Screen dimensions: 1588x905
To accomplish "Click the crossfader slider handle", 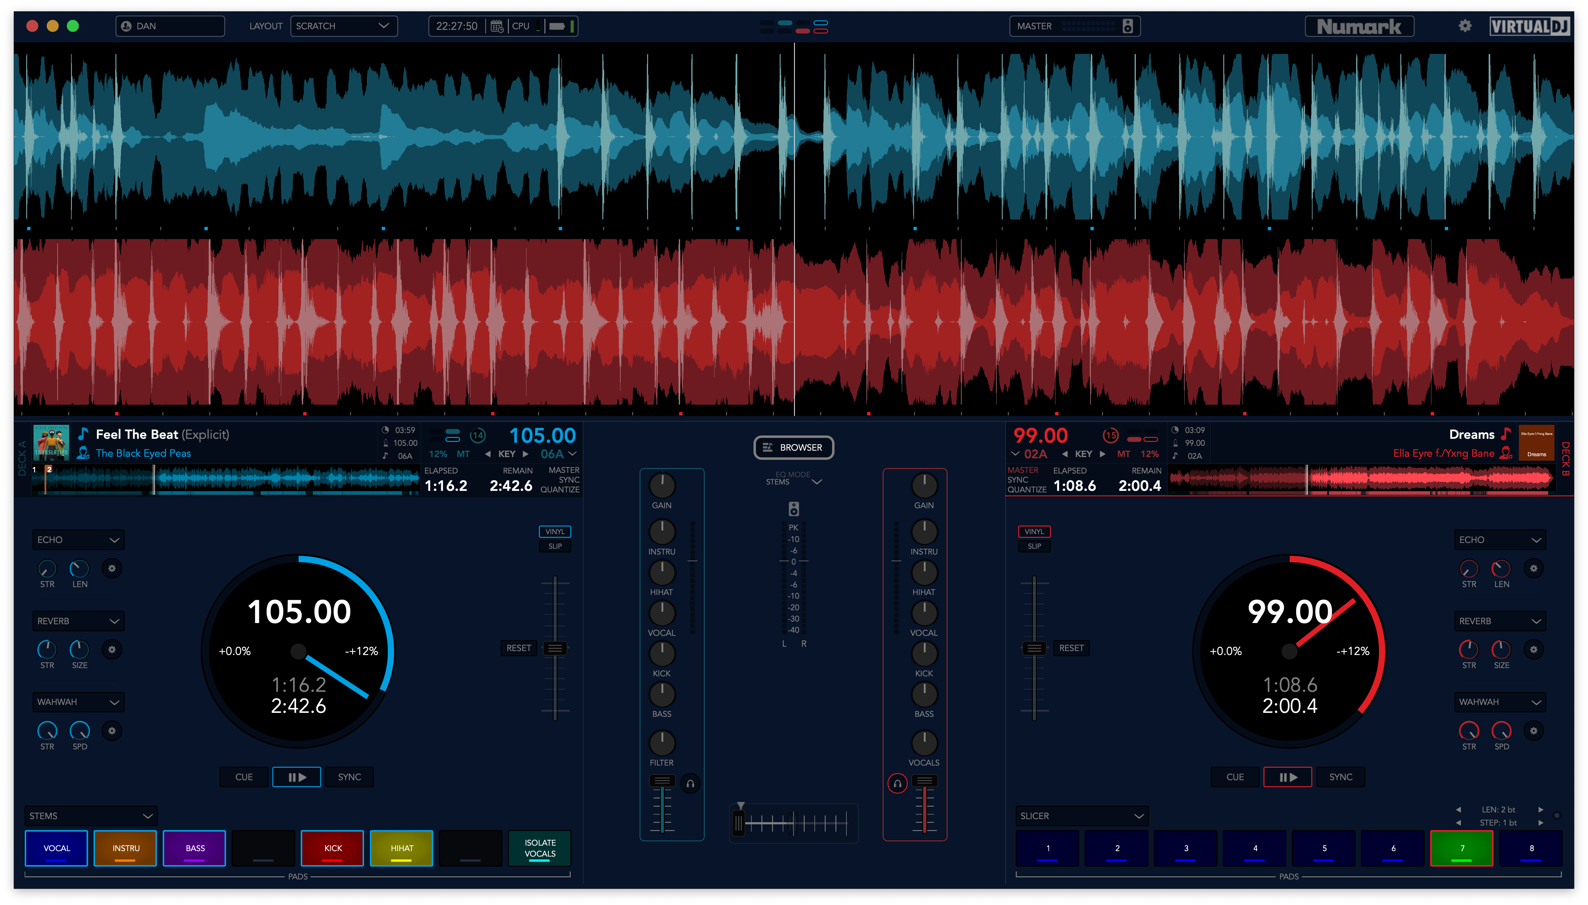I will 739,824.
